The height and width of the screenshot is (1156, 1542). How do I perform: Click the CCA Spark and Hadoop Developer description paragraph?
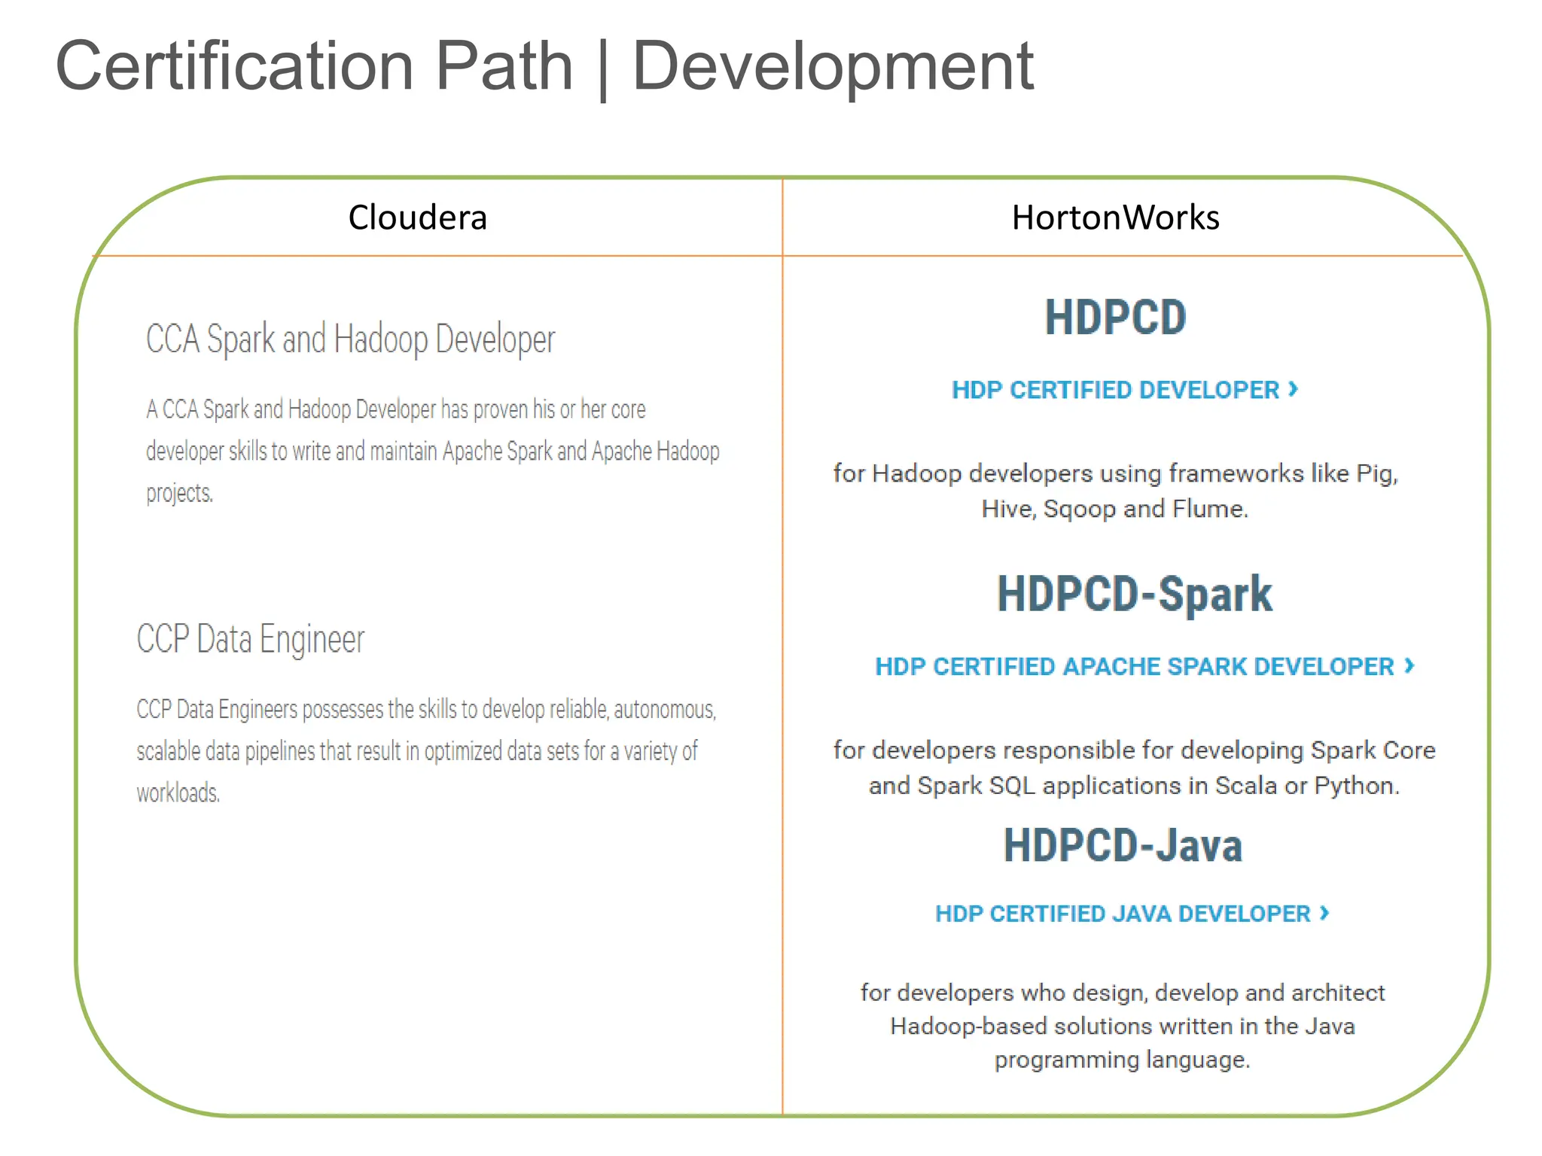coord(433,451)
